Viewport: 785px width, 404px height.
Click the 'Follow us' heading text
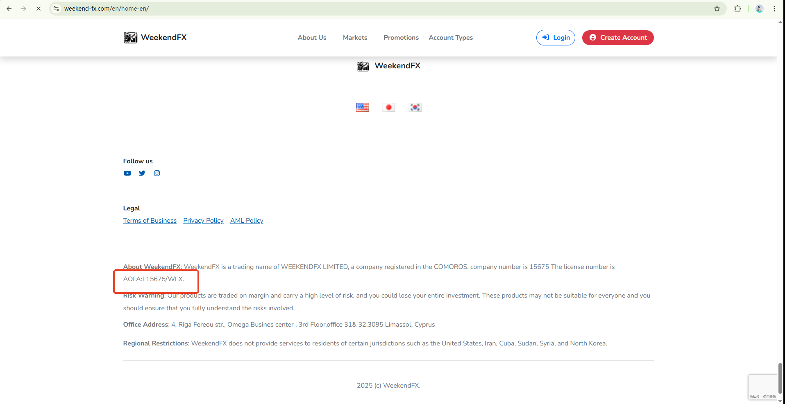pos(138,161)
